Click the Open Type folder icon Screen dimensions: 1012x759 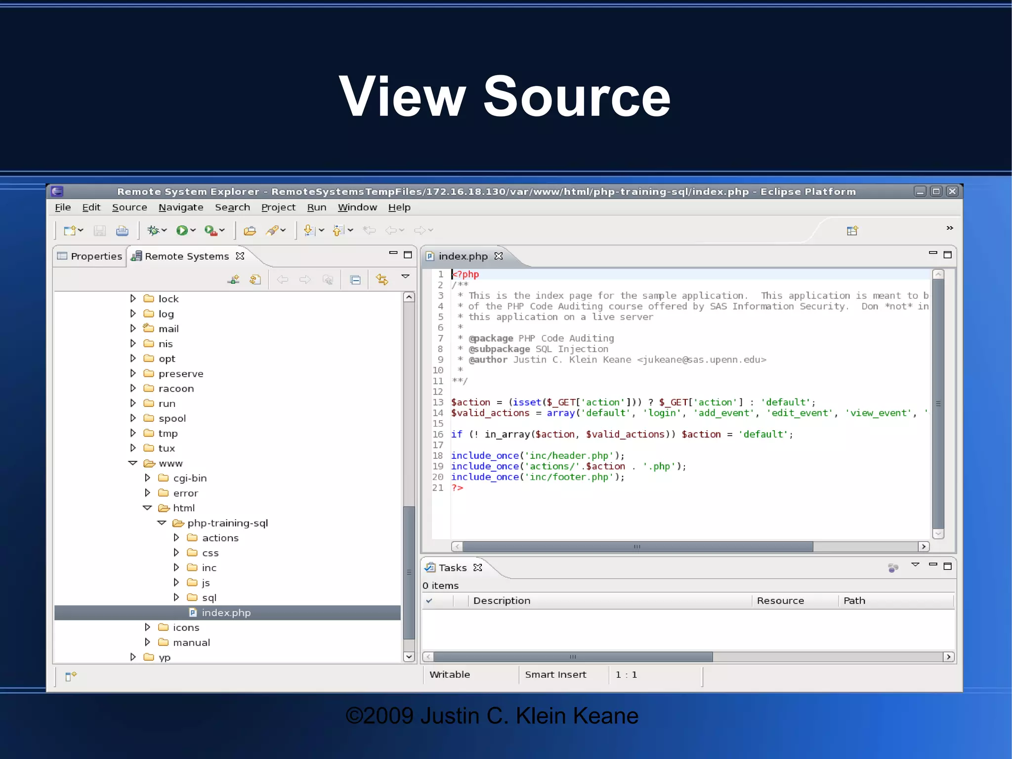click(250, 230)
